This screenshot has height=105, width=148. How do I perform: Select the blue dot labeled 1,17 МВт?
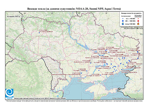click(x=137, y=52)
